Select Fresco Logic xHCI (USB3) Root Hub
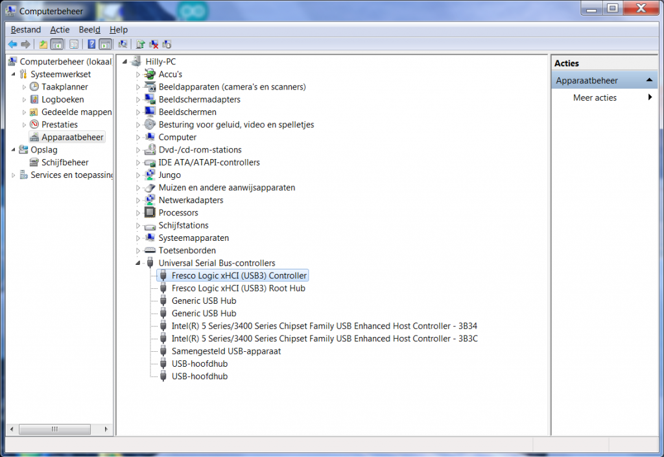This screenshot has width=664, height=457. point(238,288)
